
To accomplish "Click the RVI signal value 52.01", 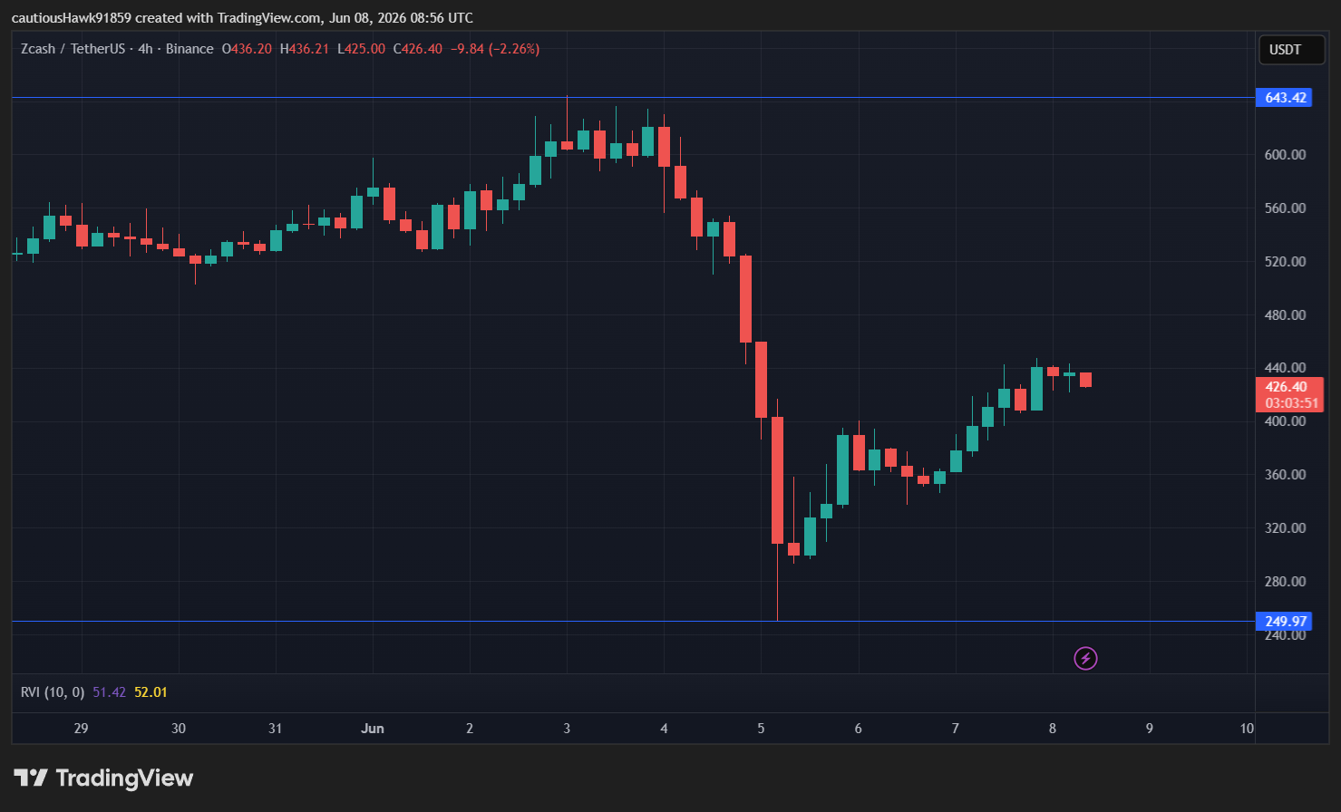I will click(151, 692).
